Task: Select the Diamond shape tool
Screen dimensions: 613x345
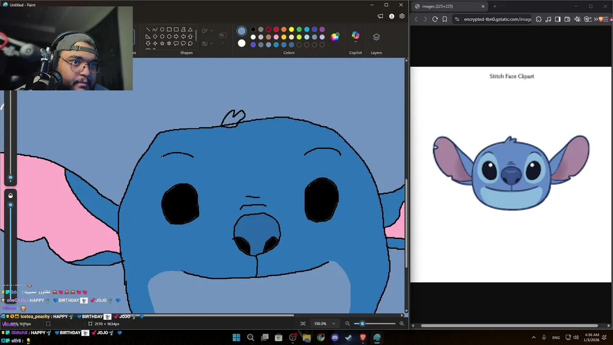Action: [x=155, y=36]
